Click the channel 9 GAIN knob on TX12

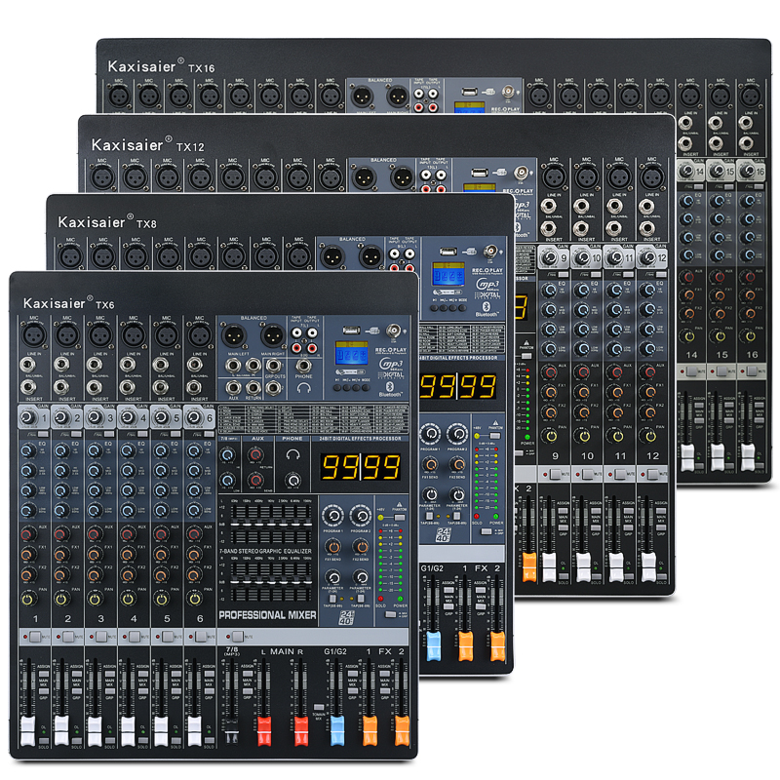click(549, 257)
